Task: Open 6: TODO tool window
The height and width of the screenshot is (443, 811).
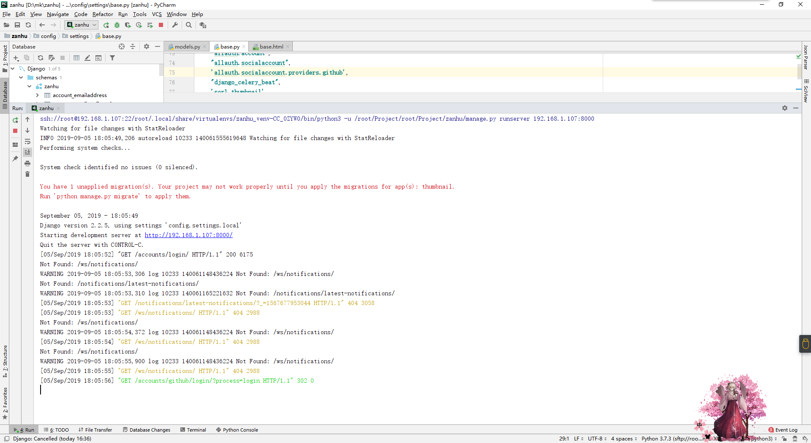Action: [x=56, y=430]
